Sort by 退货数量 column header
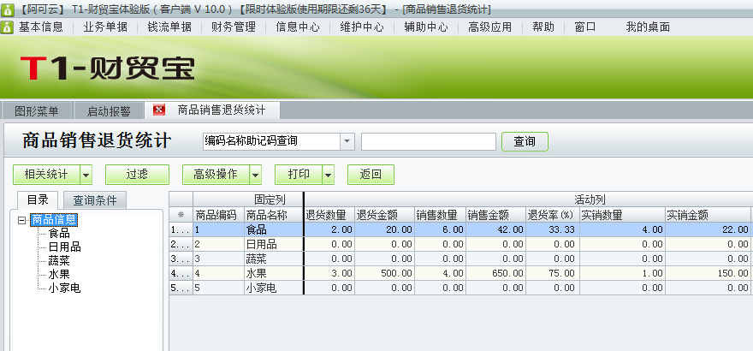This screenshot has height=351, width=753. (x=330, y=215)
